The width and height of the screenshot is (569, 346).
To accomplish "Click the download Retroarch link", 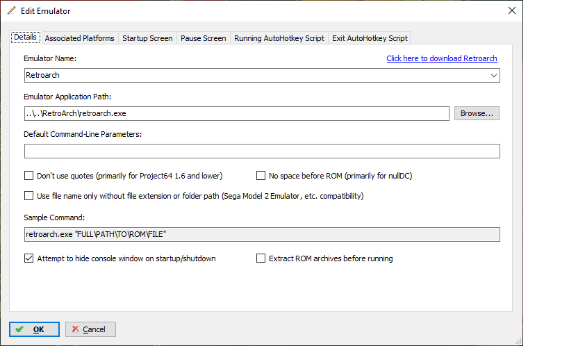I will [442, 58].
